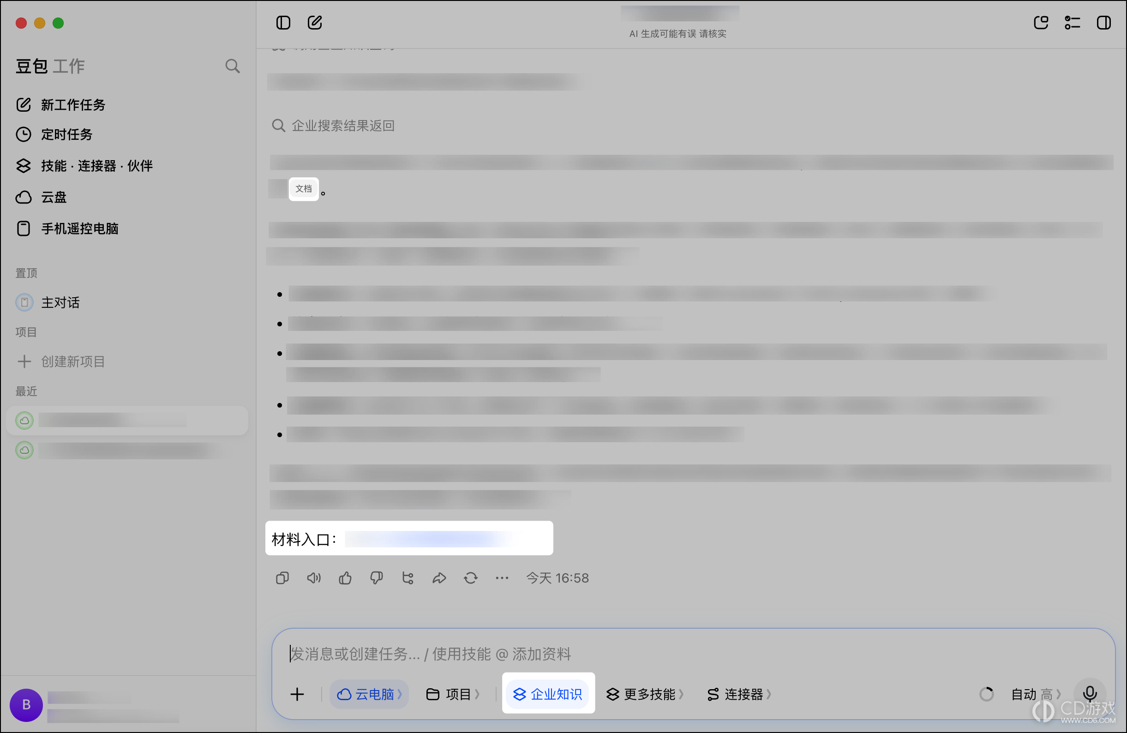Click the 文档 reference tag
The height and width of the screenshot is (733, 1127).
[x=304, y=189]
